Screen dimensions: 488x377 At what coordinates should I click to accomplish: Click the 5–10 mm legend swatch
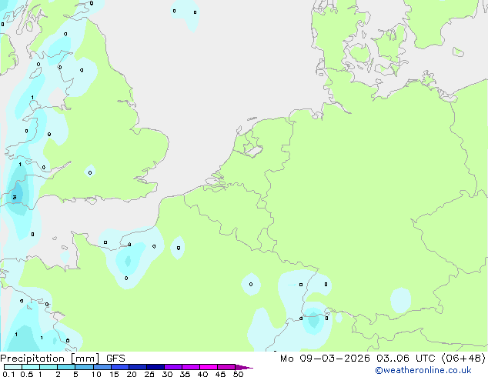84,367
